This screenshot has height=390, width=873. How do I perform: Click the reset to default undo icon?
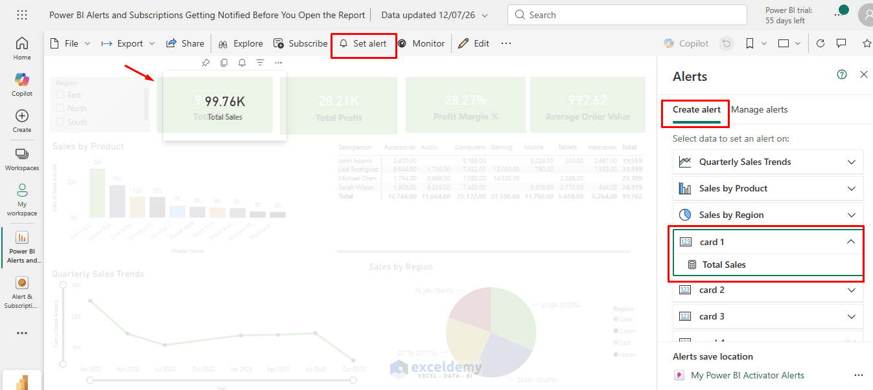pyautogui.click(x=727, y=43)
